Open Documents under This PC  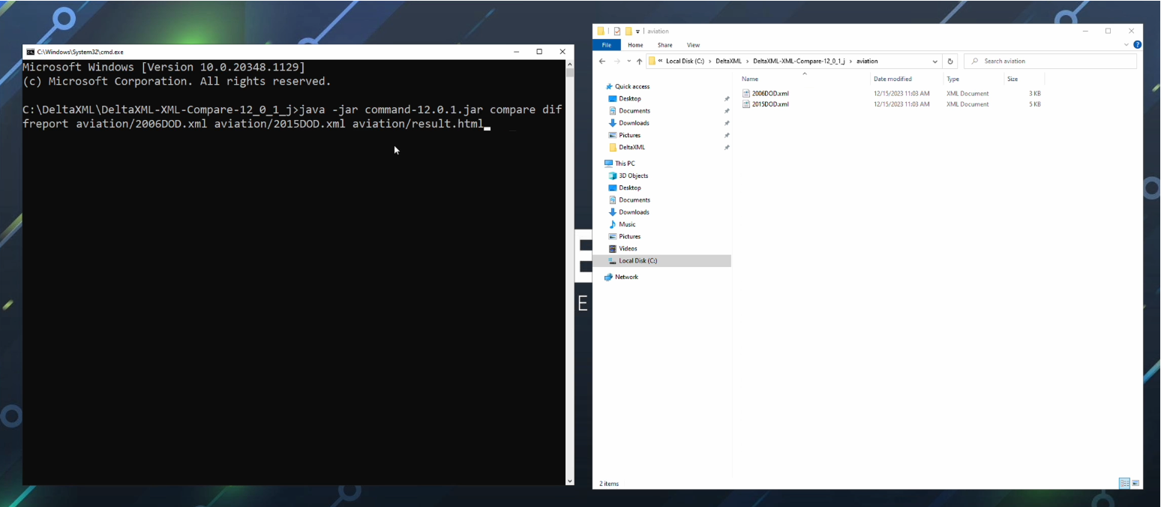point(634,200)
